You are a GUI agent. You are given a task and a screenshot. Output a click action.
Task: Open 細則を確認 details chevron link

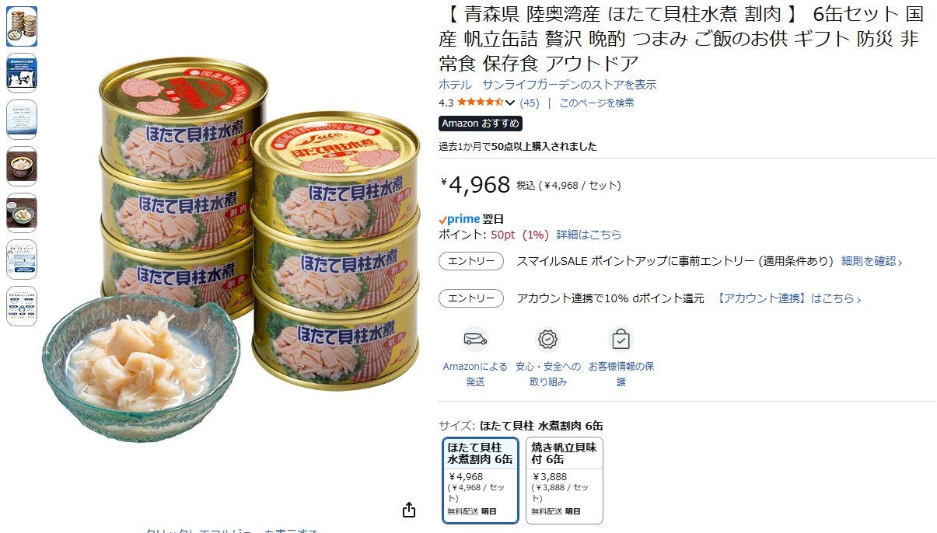click(x=872, y=261)
